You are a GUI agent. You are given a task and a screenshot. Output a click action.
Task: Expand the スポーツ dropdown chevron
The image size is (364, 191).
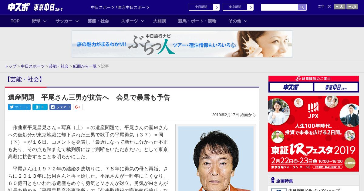tap(143, 21)
